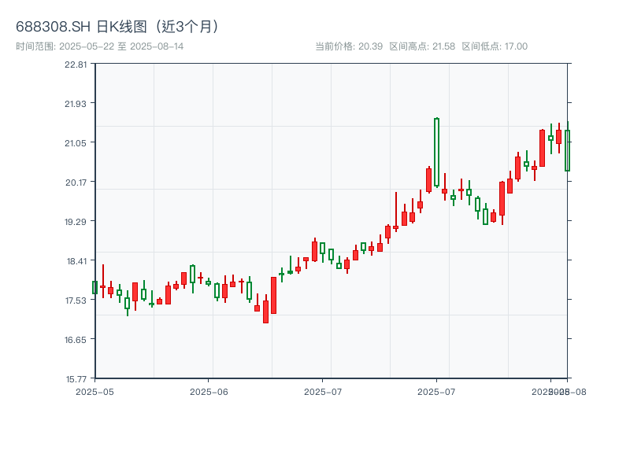
Task: Click the 22.81 y-axis price label
Action: coord(76,64)
